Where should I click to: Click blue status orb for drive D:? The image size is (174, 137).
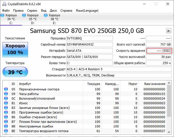[24, 15]
